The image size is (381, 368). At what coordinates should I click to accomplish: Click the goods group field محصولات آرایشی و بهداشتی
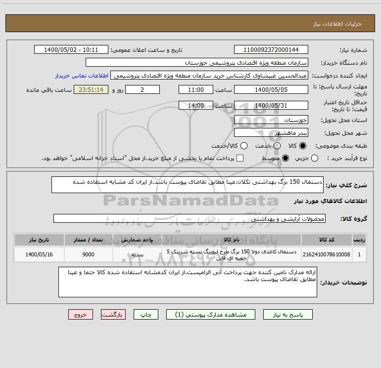point(190,218)
